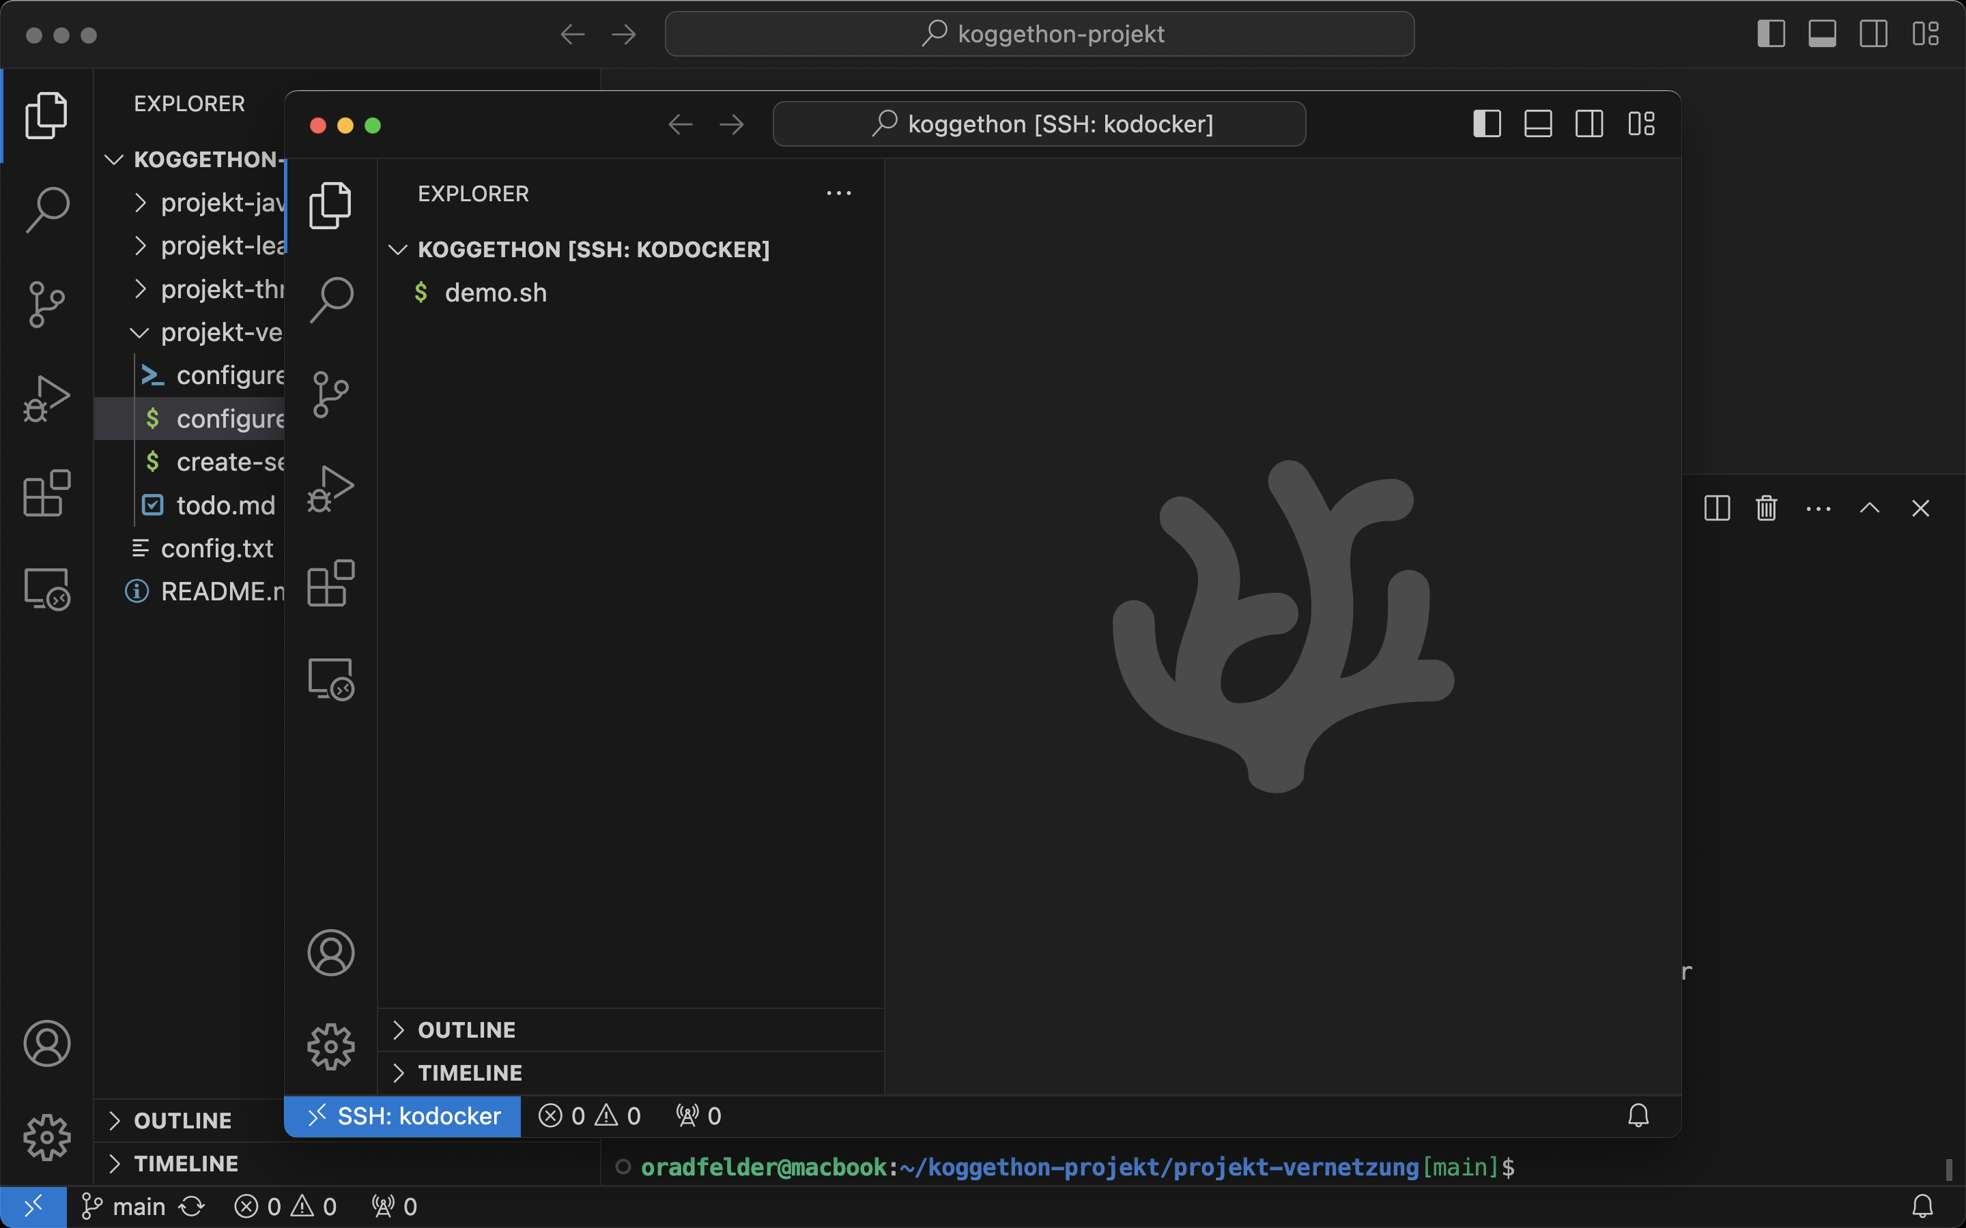
Task: Open demo.sh file
Action: [x=496, y=293]
